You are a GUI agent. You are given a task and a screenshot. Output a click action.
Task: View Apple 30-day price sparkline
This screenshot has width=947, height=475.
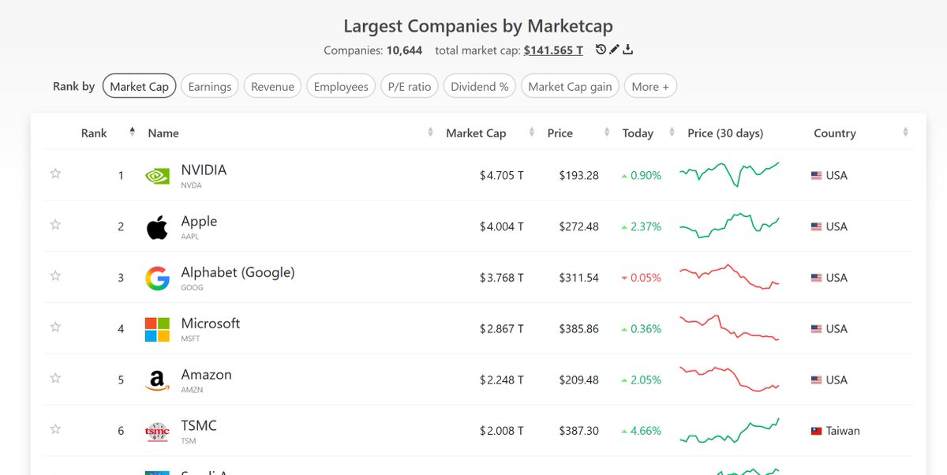click(729, 225)
